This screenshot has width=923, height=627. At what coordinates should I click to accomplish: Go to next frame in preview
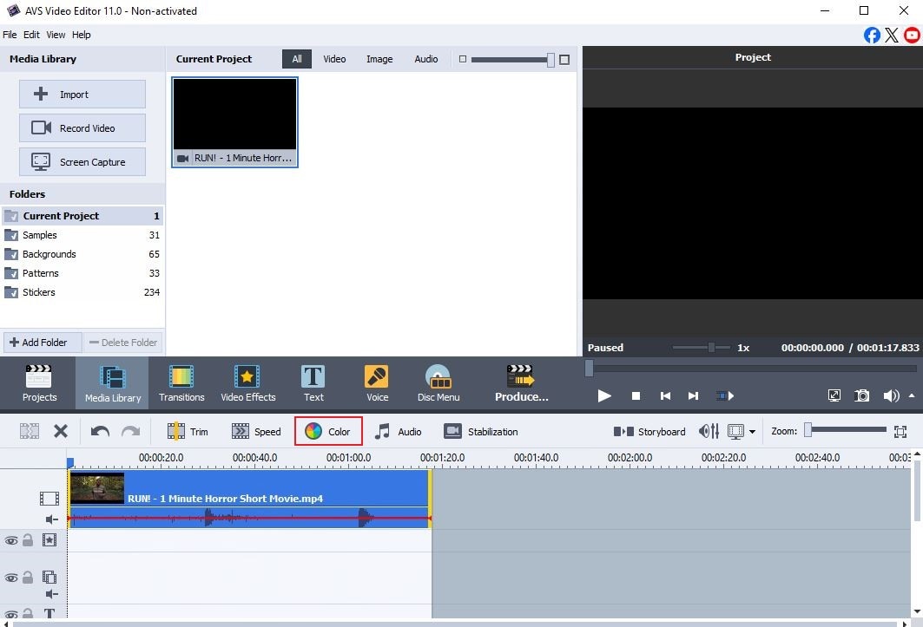pyautogui.click(x=694, y=395)
